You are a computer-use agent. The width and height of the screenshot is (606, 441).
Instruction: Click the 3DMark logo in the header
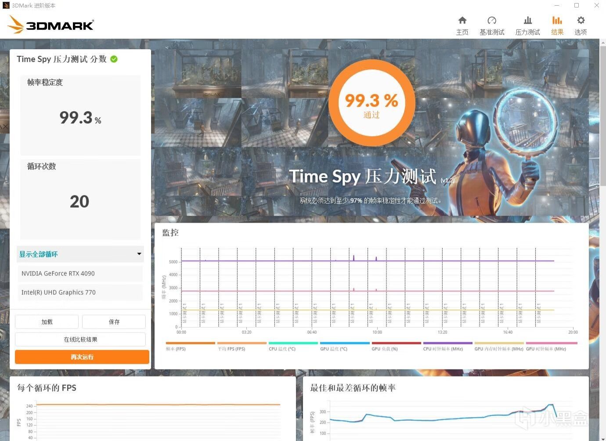coord(50,25)
